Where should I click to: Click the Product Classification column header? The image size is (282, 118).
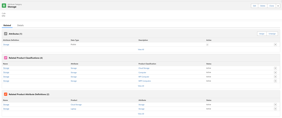pos(147,64)
